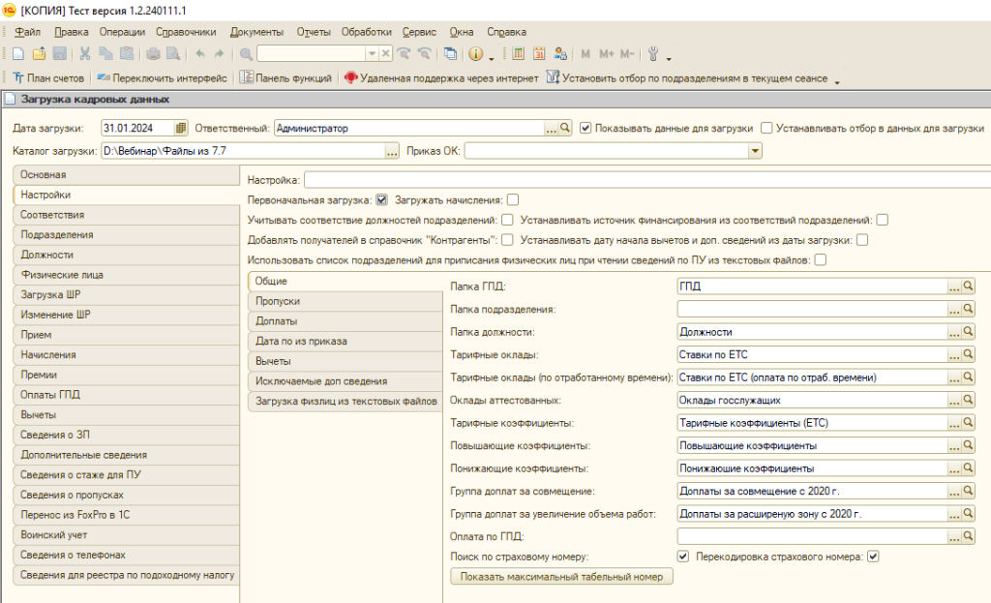991x603 pixels.
Task: Click the Open file folder icon
Action: point(39,54)
